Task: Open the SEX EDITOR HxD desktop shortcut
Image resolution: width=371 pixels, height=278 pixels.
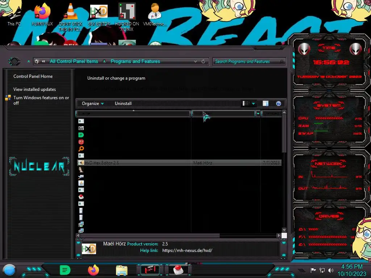Action: point(99,14)
